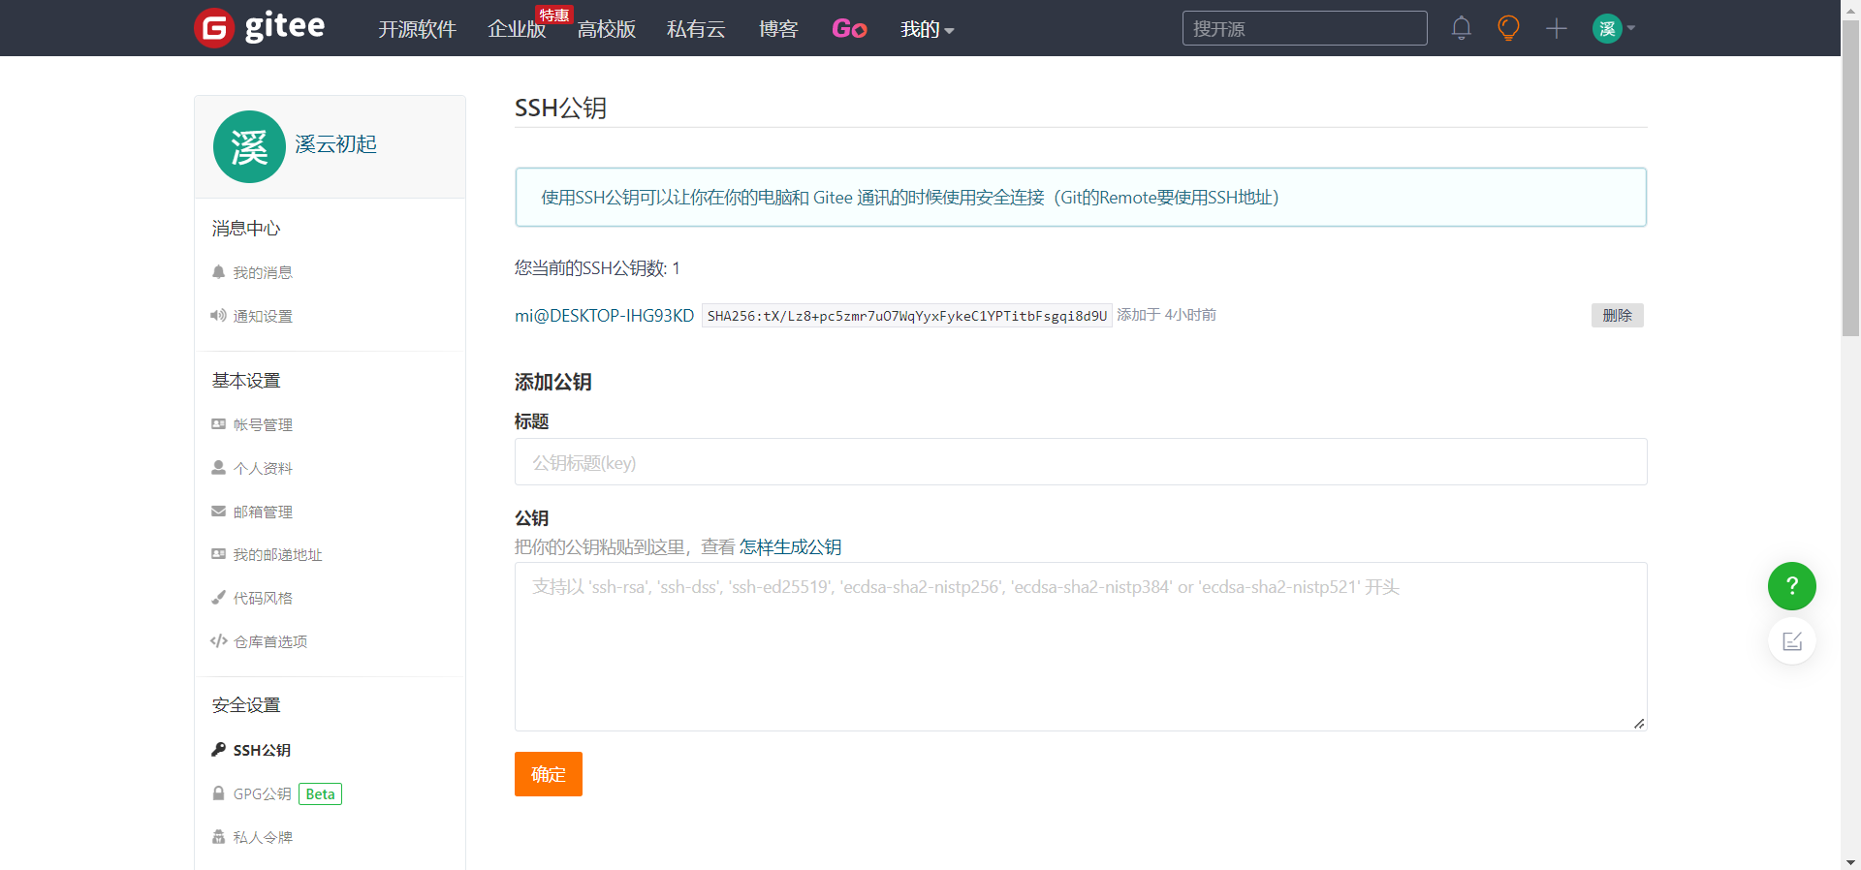Click the orange 确定 button
The height and width of the screenshot is (870, 1861).
tap(549, 774)
